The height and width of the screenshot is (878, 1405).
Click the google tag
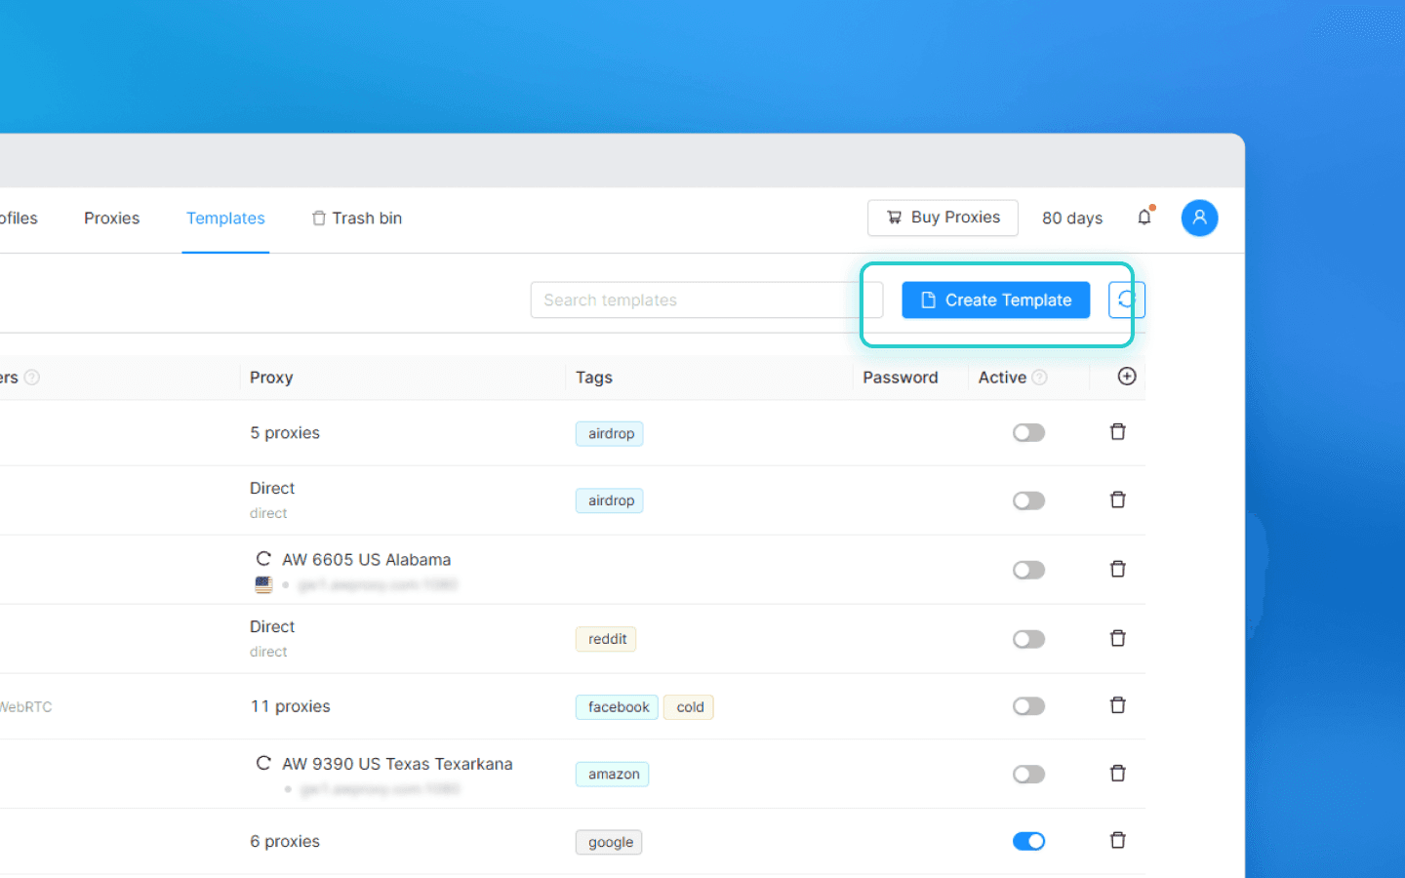pyautogui.click(x=610, y=843)
